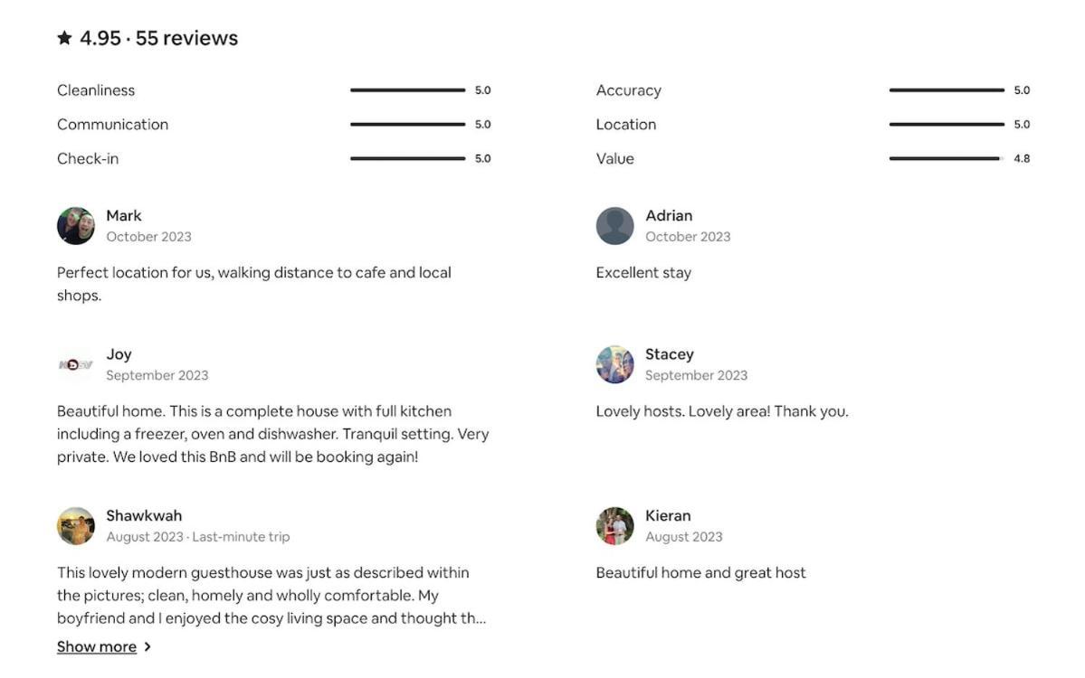
Task: Click the Check-in rating bar
Action: pyautogui.click(x=407, y=158)
